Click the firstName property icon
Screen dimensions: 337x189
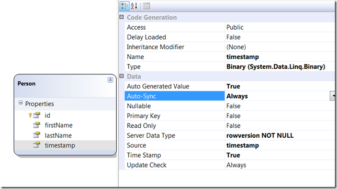coord(37,125)
